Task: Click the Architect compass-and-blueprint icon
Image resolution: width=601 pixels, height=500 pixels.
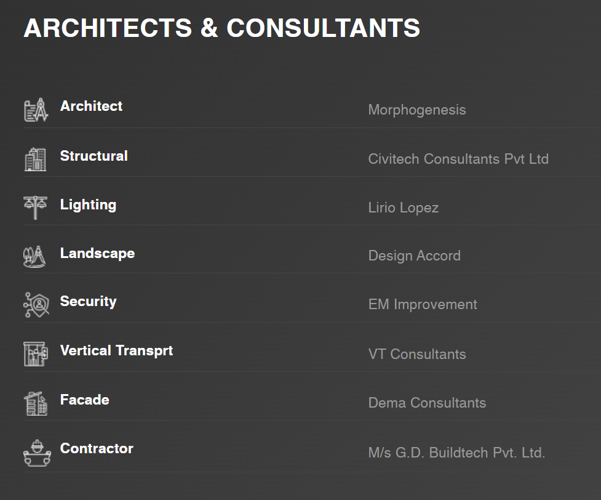Action: 36,110
